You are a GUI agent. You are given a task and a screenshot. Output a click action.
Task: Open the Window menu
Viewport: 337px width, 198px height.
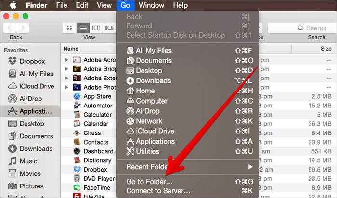point(151,5)
